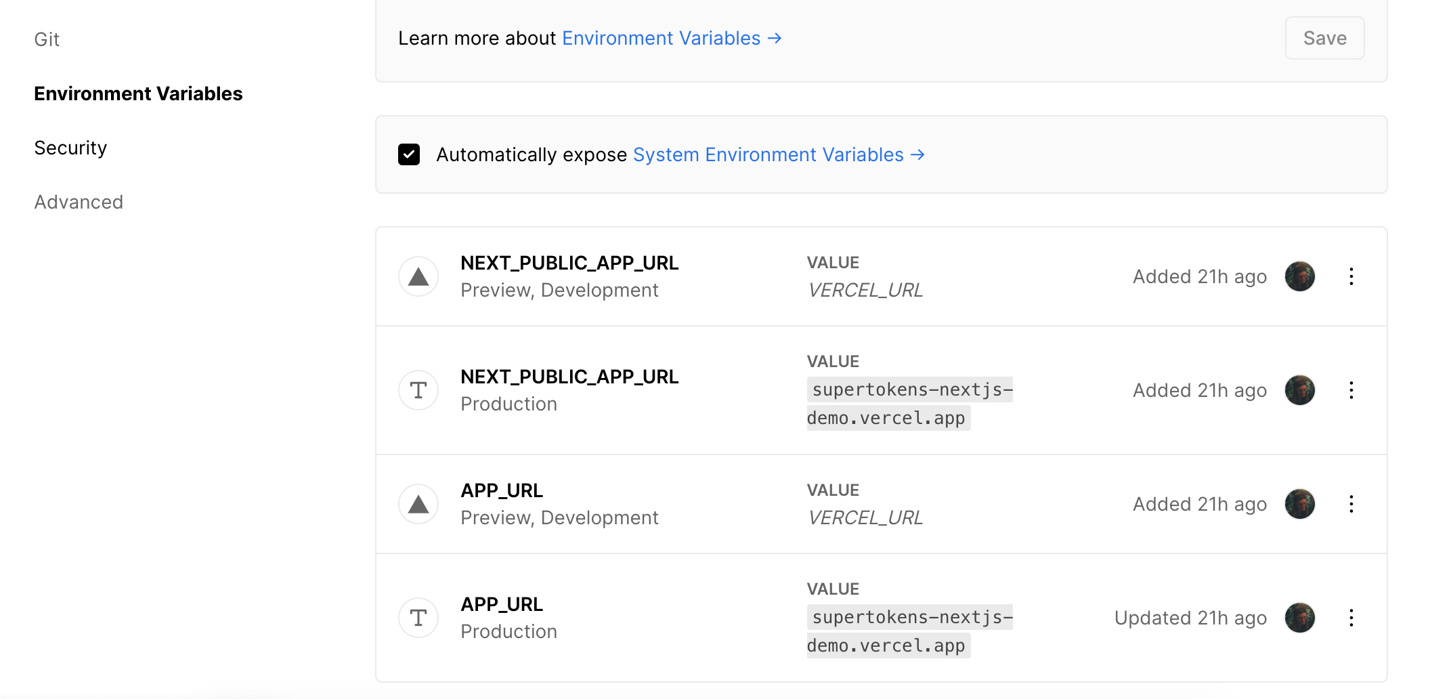Viewport: 1430px width, 699px height.
Task: Open the Security settings section
Action: tap(70, 148)
